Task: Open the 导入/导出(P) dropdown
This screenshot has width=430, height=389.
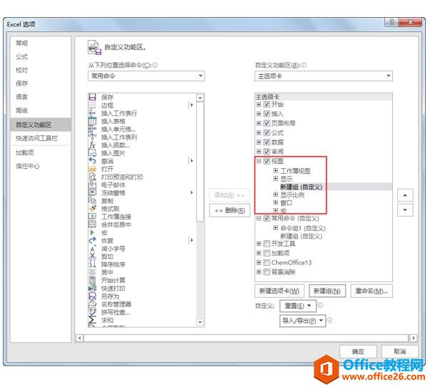Action: coord(302,321)
